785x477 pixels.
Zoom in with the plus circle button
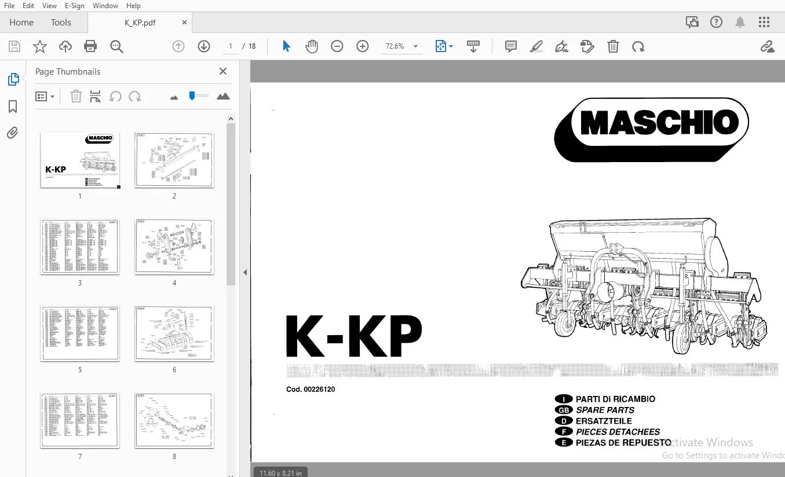(x=363, y=46)
